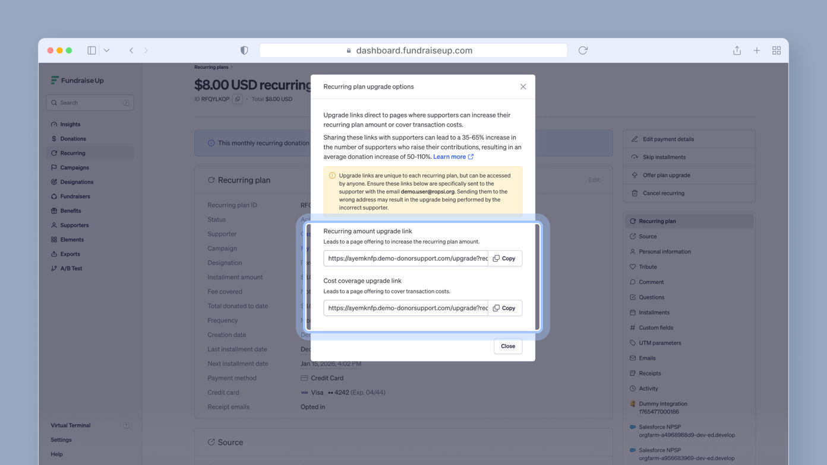Image resolution: width=827 pixels, height=465 pixels.
Task: Copy the plan ID RFQYLKQP using the copy icon
Action: pyautogui.click(x=236, y=99)
